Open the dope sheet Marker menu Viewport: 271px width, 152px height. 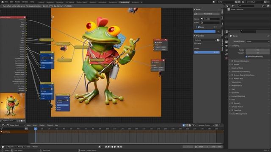click(42, 125)
